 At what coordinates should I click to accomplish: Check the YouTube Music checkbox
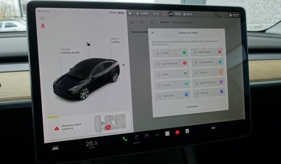(158, 64)
